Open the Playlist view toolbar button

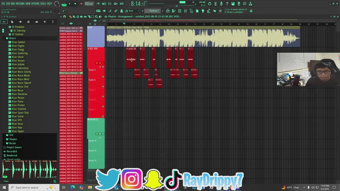click(168, 11)
